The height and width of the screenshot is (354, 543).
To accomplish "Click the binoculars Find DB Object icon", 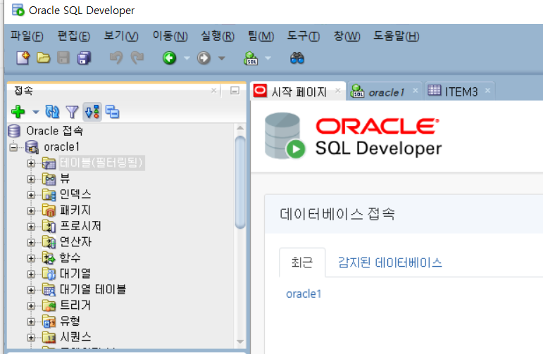I will [x=297, y=58].
